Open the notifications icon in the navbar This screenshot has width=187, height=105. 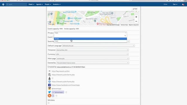tap(183, 4)
